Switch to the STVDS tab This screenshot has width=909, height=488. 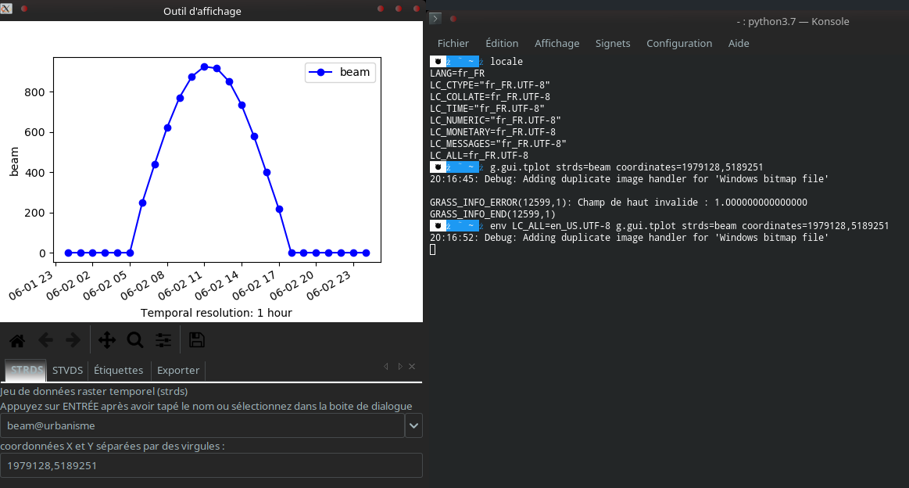pos(67,370)
